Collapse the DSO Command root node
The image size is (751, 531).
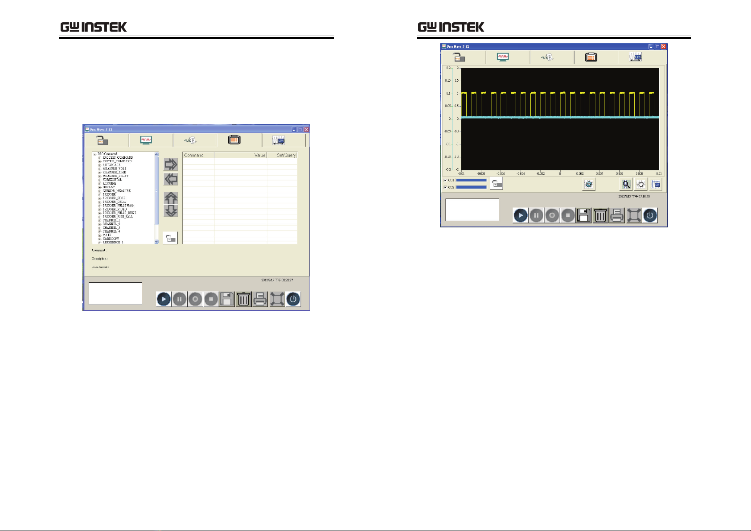pos(95,154)
